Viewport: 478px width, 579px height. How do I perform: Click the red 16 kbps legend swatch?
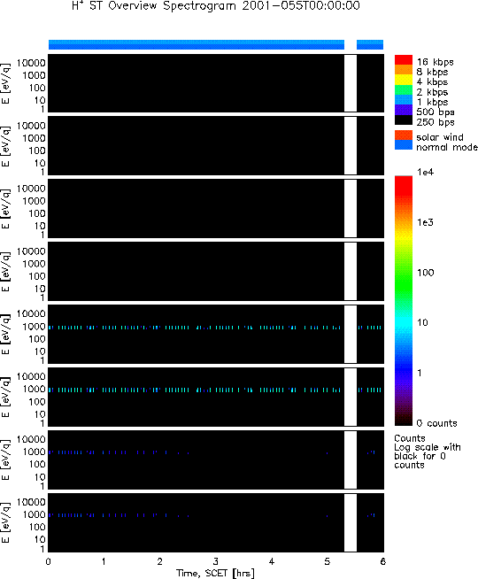[404, 60]
